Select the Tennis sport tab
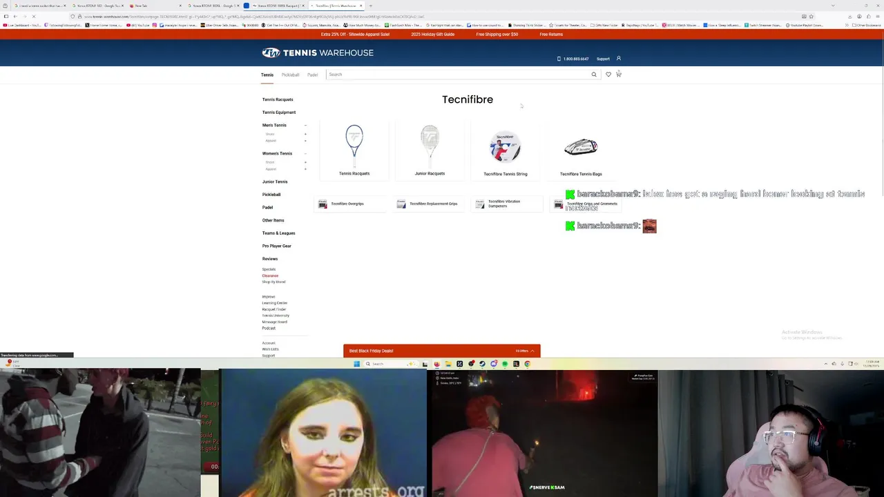 267,75
